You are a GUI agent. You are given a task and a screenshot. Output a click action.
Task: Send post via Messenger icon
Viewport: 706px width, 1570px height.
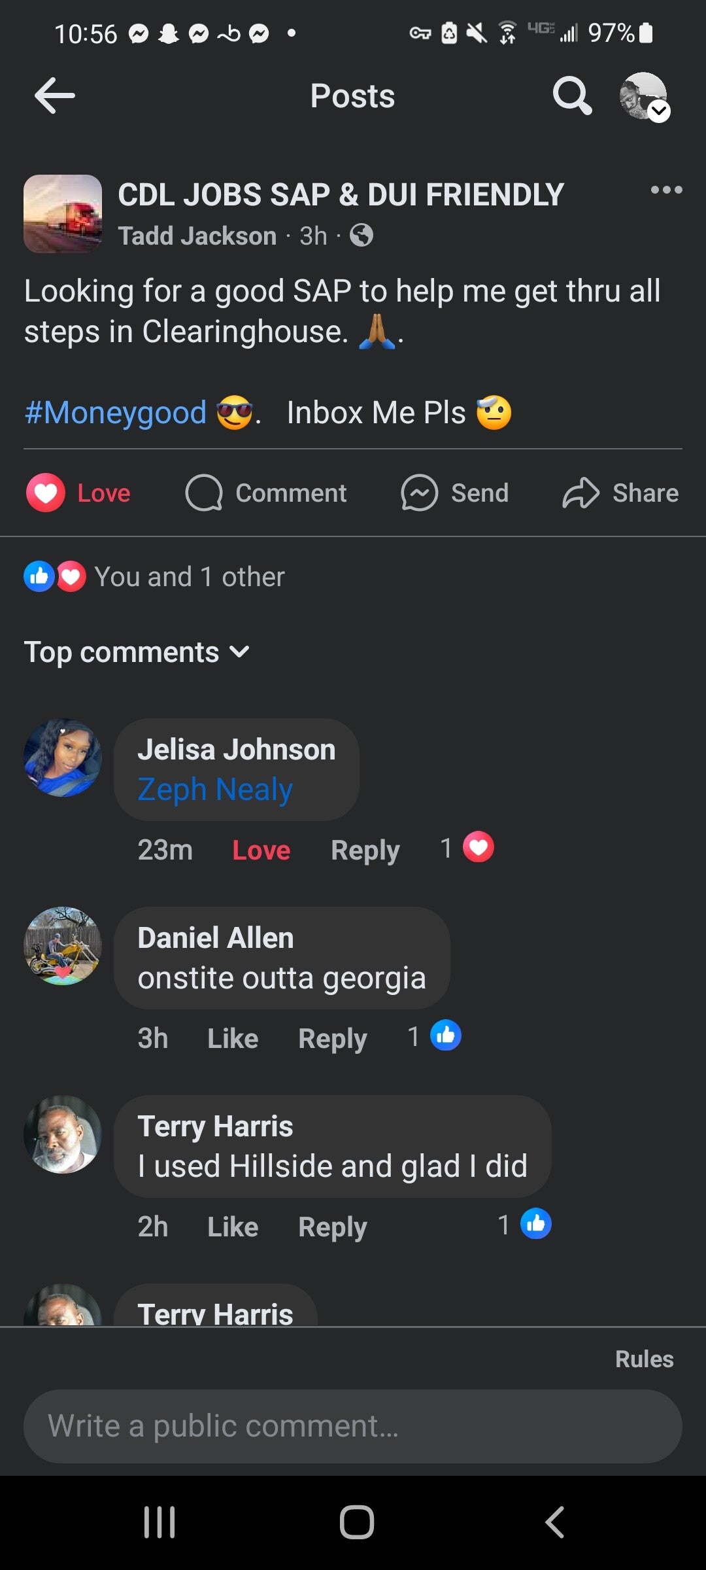(419, 493)
